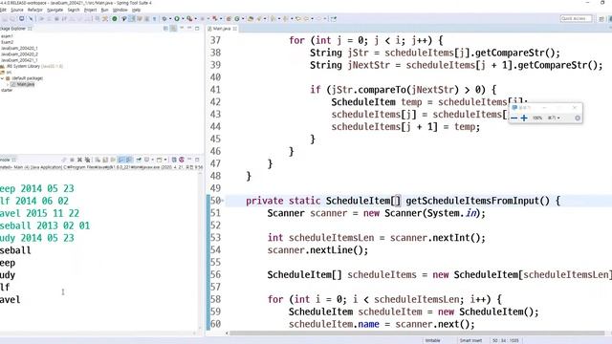Toggle Pin Console button
The width and height of the screenshot is (612, 344).
pos(139,160)
